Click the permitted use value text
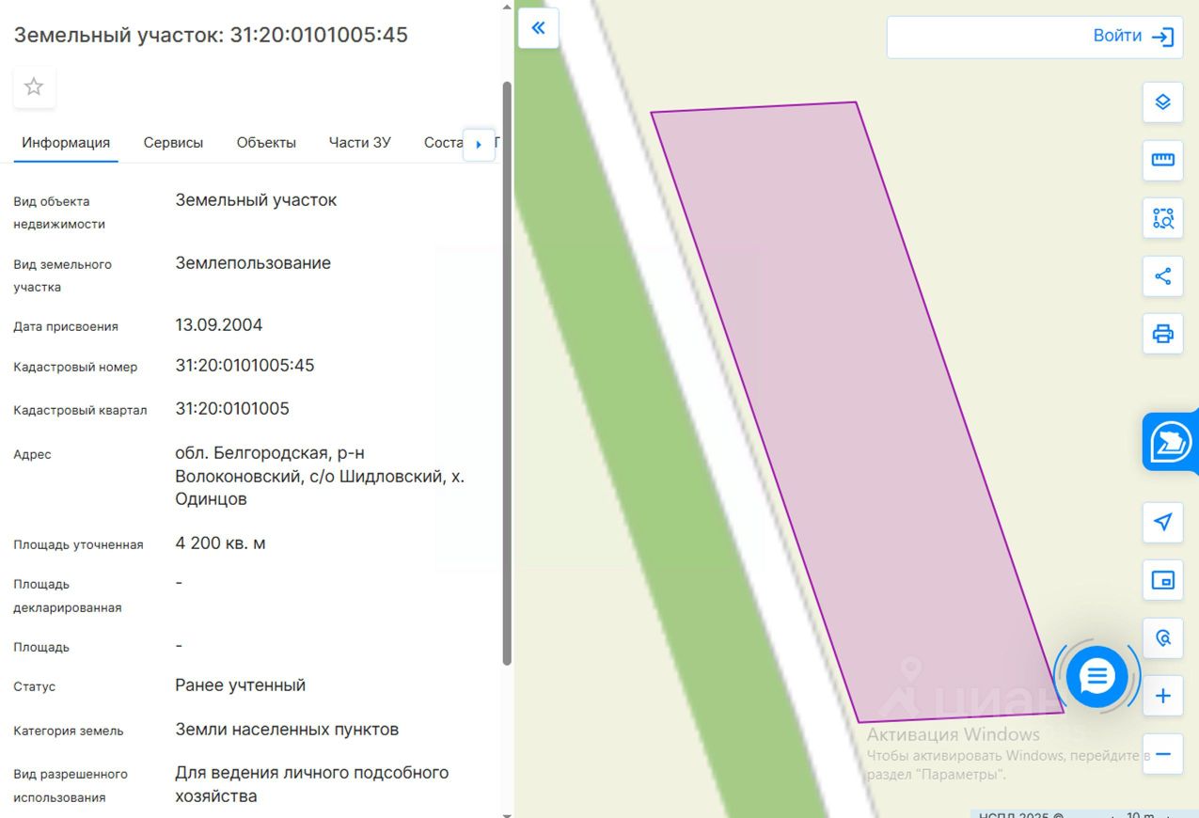This screenshot has height=818, width=1199. coord(312,784)
